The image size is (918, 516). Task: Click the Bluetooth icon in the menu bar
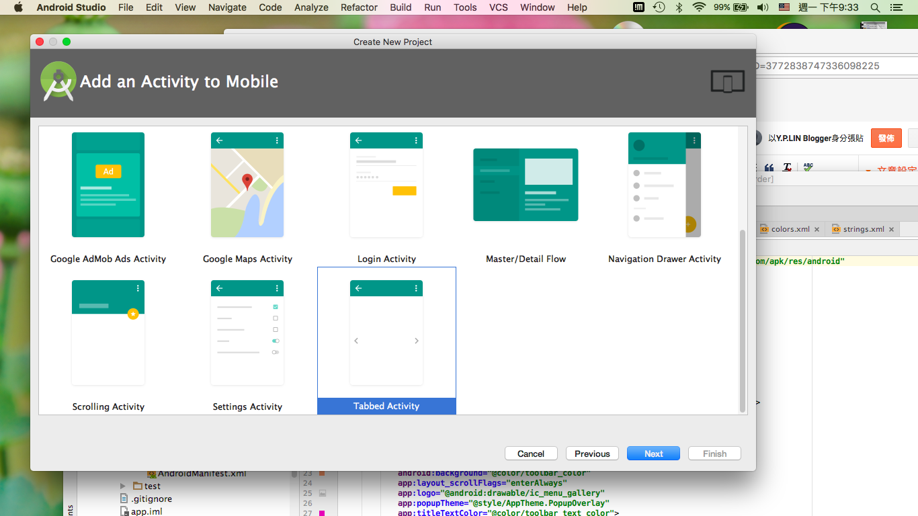[679, 7]
